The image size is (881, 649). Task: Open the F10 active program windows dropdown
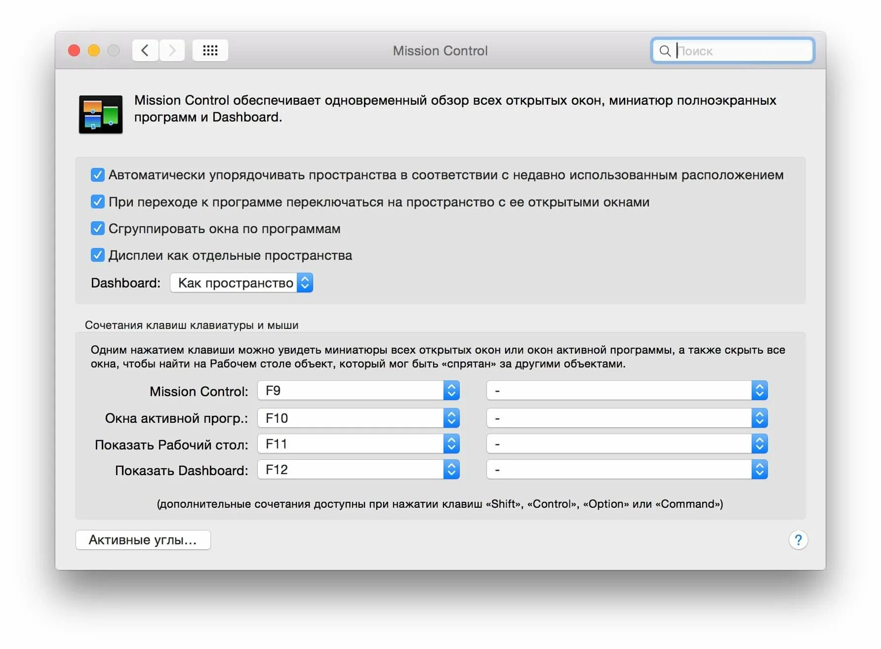tap(359, 418)
